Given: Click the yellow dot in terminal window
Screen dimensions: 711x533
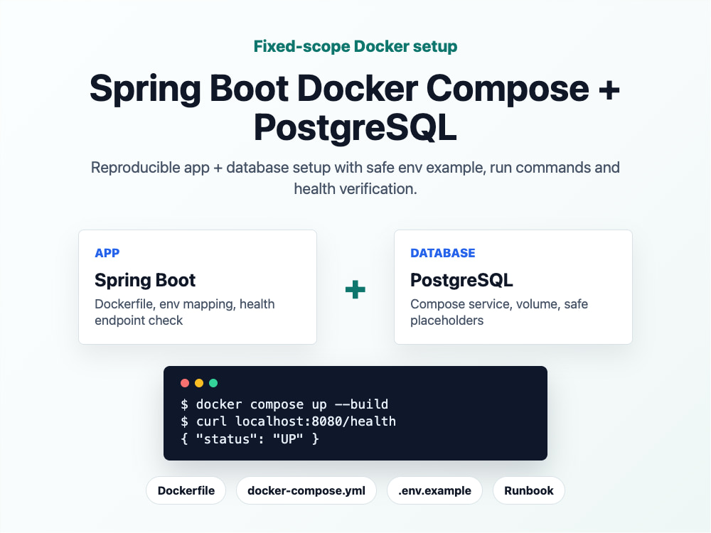Looking at the screenshot, I should 199,383.
